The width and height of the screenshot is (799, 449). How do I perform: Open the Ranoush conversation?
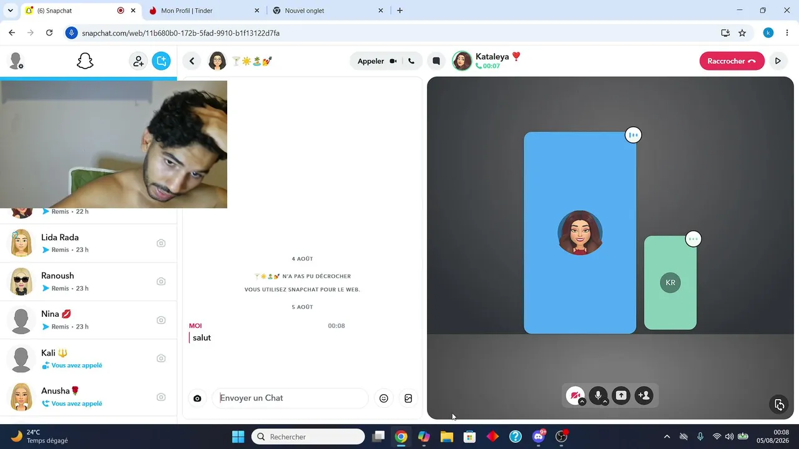click(x=88, y=282)
